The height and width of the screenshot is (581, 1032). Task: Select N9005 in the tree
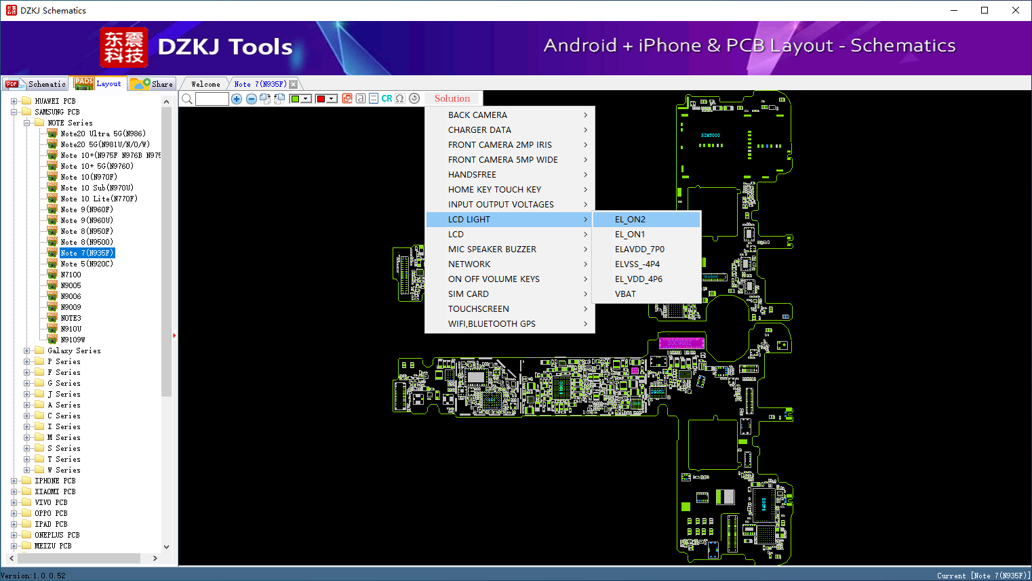71,285
